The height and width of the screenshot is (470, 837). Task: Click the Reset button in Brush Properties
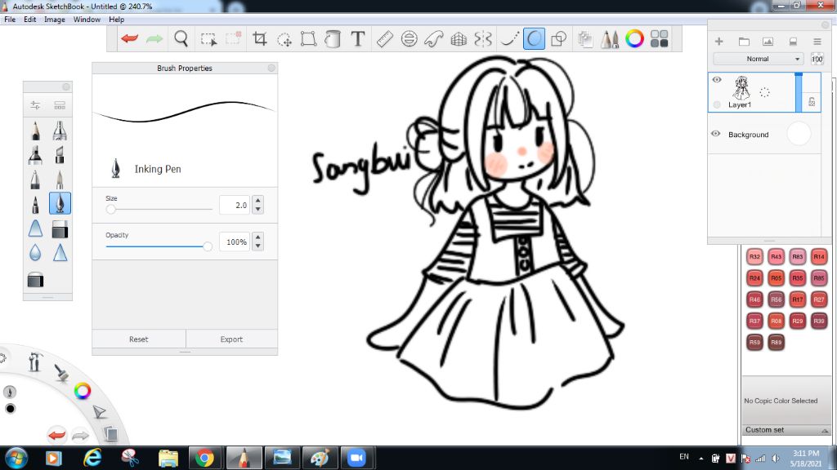[139, 339]
